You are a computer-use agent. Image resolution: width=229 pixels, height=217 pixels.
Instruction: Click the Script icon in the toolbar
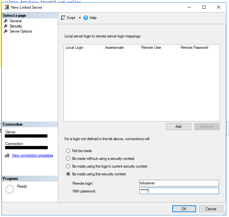[x=63, y=18]
